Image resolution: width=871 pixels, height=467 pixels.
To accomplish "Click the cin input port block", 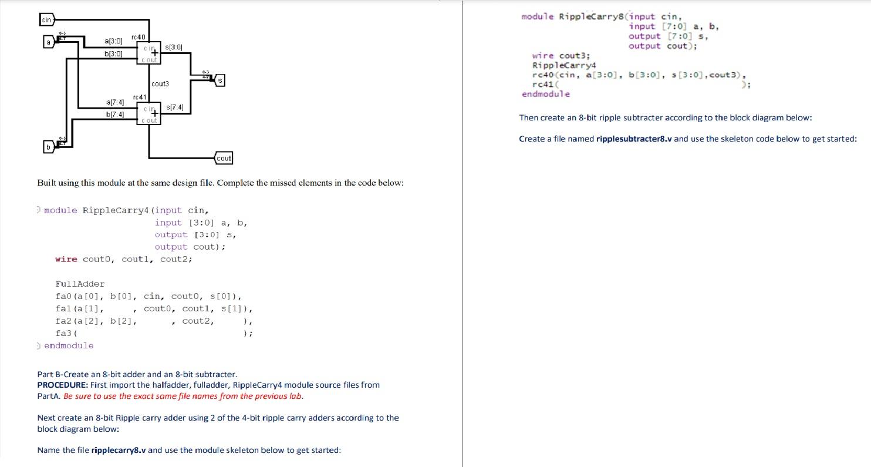I will (46, 19).
